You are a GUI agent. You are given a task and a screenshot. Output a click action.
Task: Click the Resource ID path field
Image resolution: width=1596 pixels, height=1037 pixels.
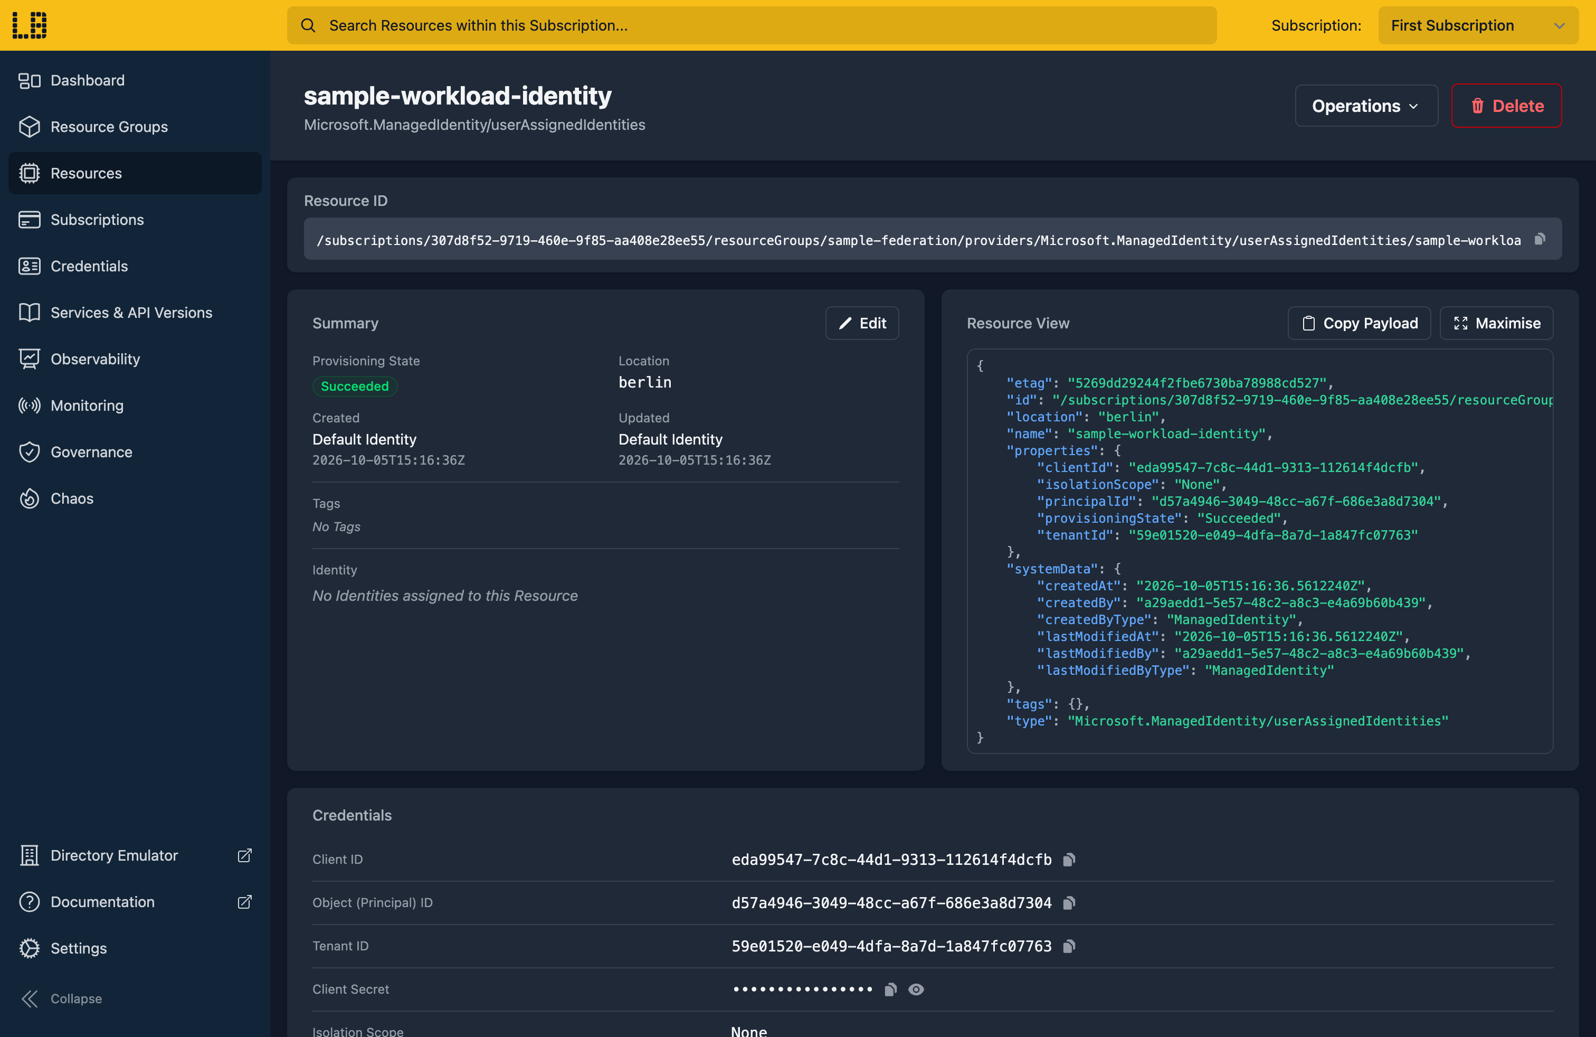pos(932,240)
